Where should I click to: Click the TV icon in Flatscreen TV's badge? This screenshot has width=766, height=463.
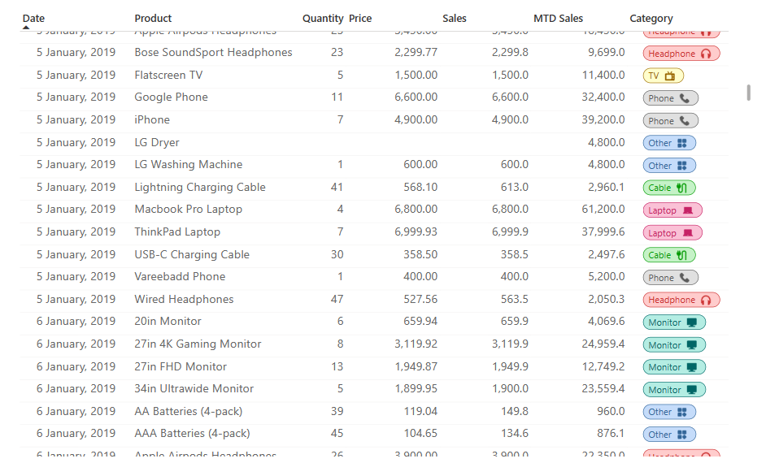tap(671, 76)
